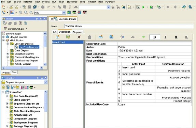This screenshot has height=128, width=196.
Task: Select Use Case Diagram1 tree item
Action: (x=29, y=47)
